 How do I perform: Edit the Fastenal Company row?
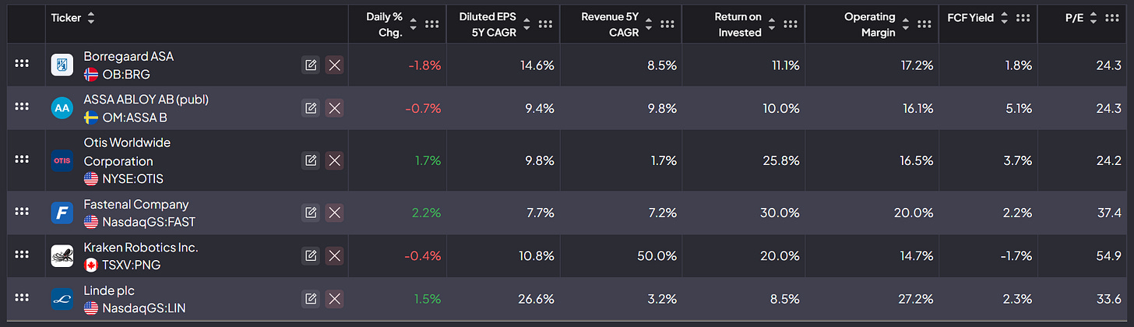tap(311, 213)
